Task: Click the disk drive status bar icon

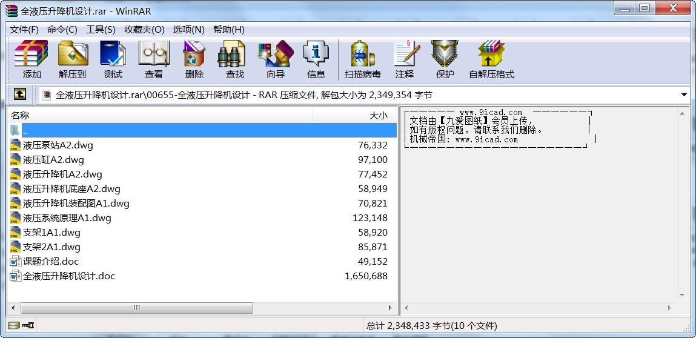Action: (14, 325)
